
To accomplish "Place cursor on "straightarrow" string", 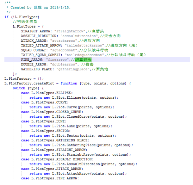I will pos(70,31).
